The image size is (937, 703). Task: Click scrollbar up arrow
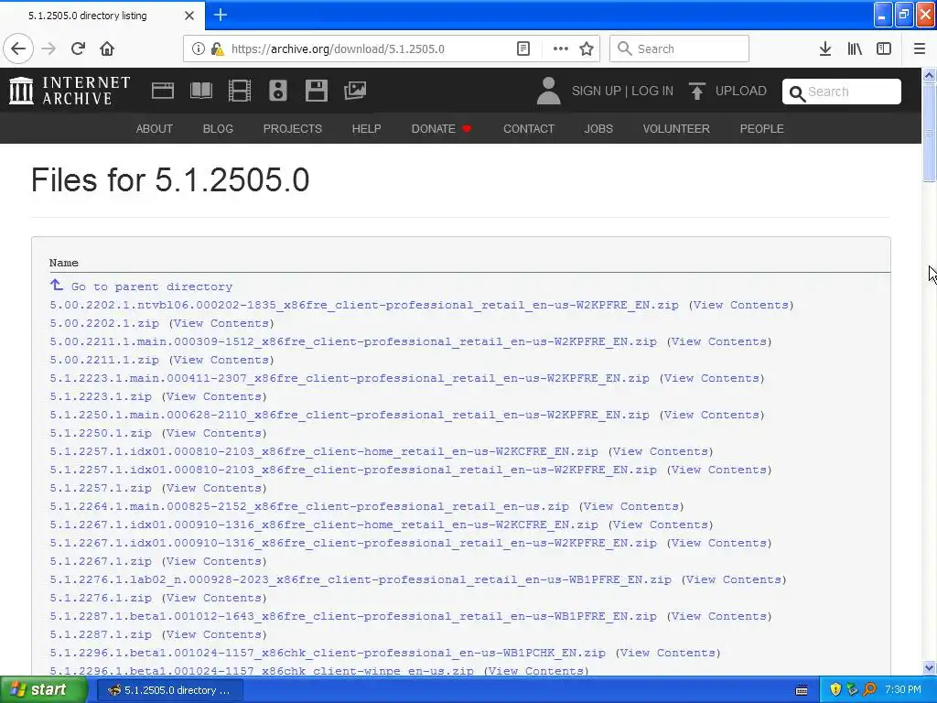point(930,75)
